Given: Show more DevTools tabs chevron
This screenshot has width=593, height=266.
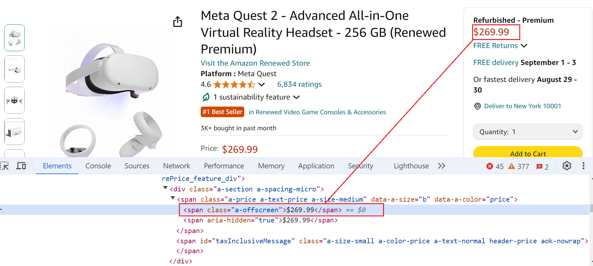Looking at the screenshot, I should (x=442, y=166).
